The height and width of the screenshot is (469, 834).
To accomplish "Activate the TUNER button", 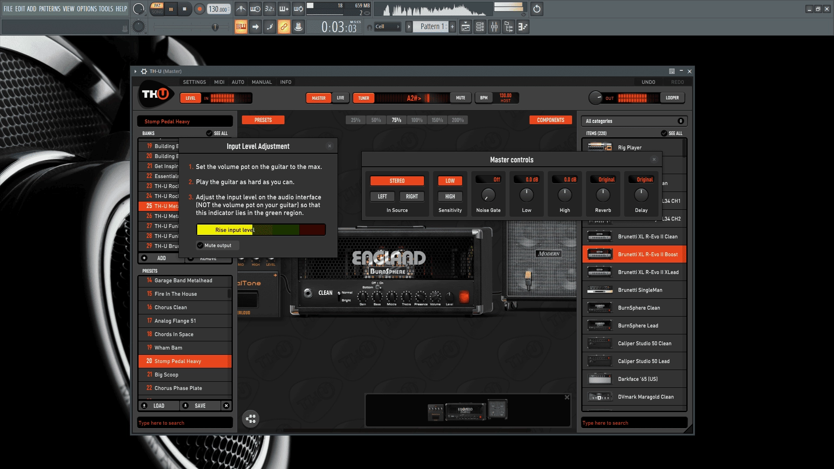I will tap(364, 98).
